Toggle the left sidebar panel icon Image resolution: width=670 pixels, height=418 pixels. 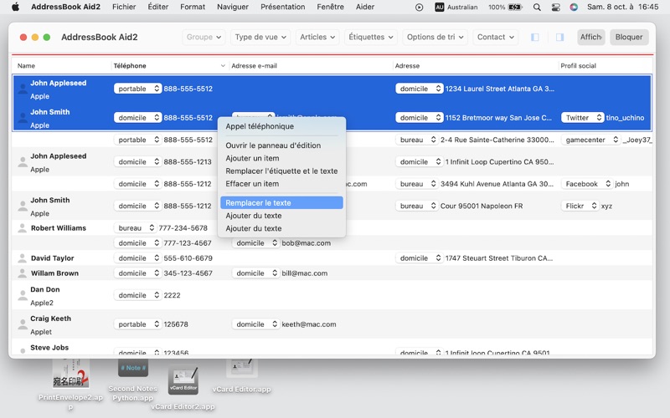534,37
